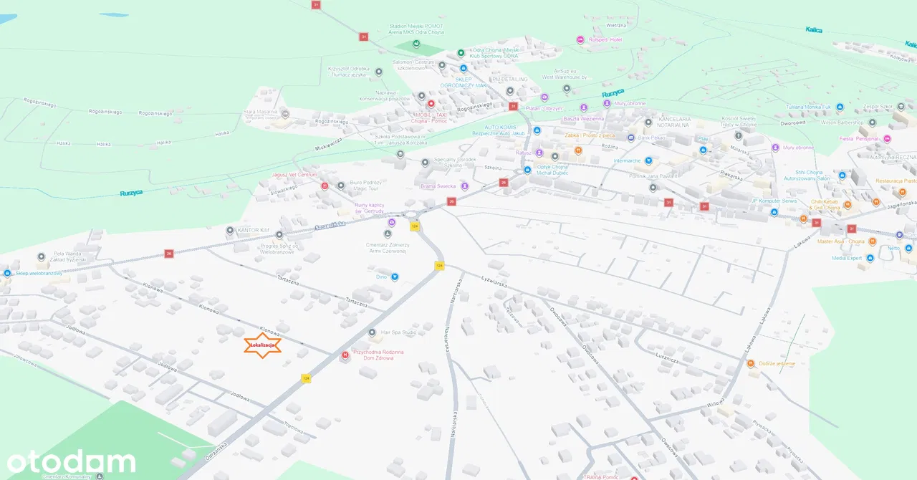Select the Sklep wielobranżowy shop icon
917x480 pixels.
[7, 273]
